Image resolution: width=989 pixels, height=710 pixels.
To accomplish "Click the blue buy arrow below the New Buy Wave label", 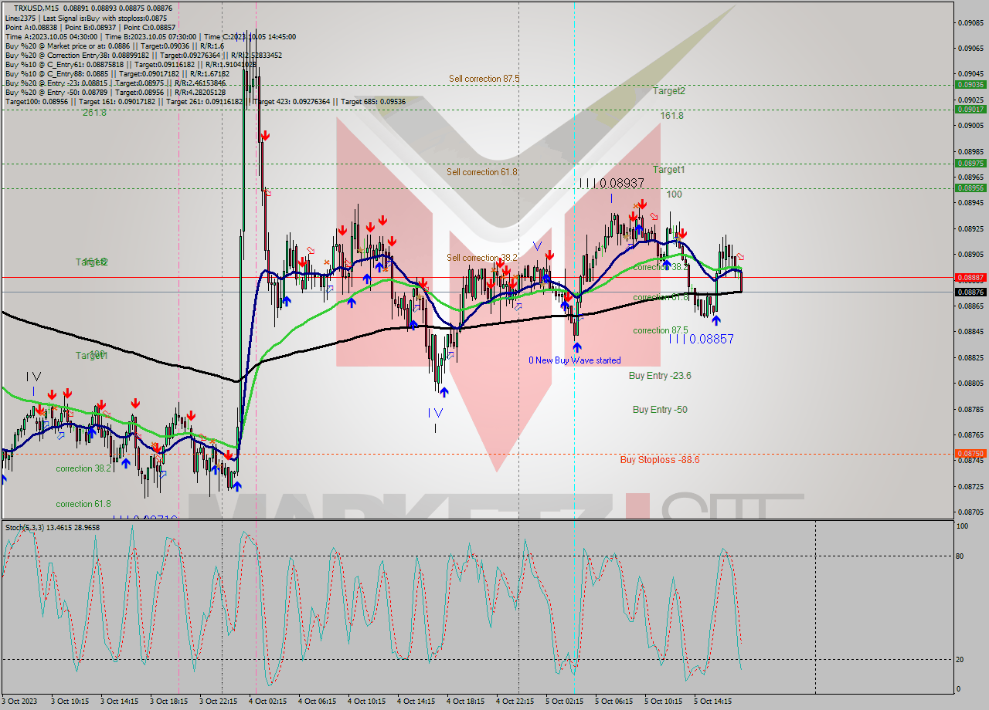I will pyautogui.click(x=576, y=347).
